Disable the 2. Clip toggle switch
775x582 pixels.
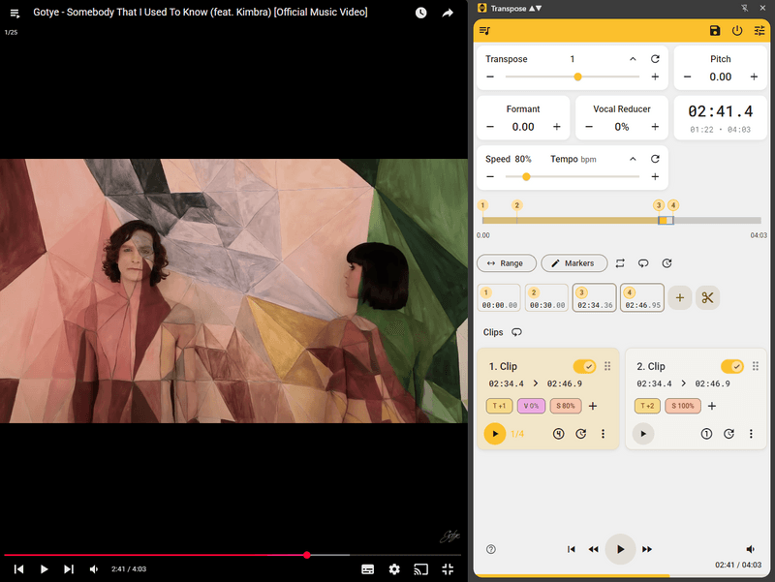pos(732,366)
